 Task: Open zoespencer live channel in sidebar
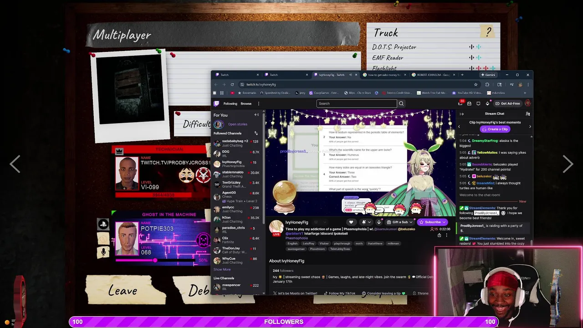[x=236, y=287]
